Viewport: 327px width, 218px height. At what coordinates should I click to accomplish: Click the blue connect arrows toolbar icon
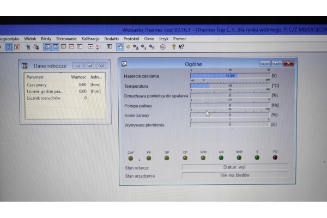[x=9, y=47]
